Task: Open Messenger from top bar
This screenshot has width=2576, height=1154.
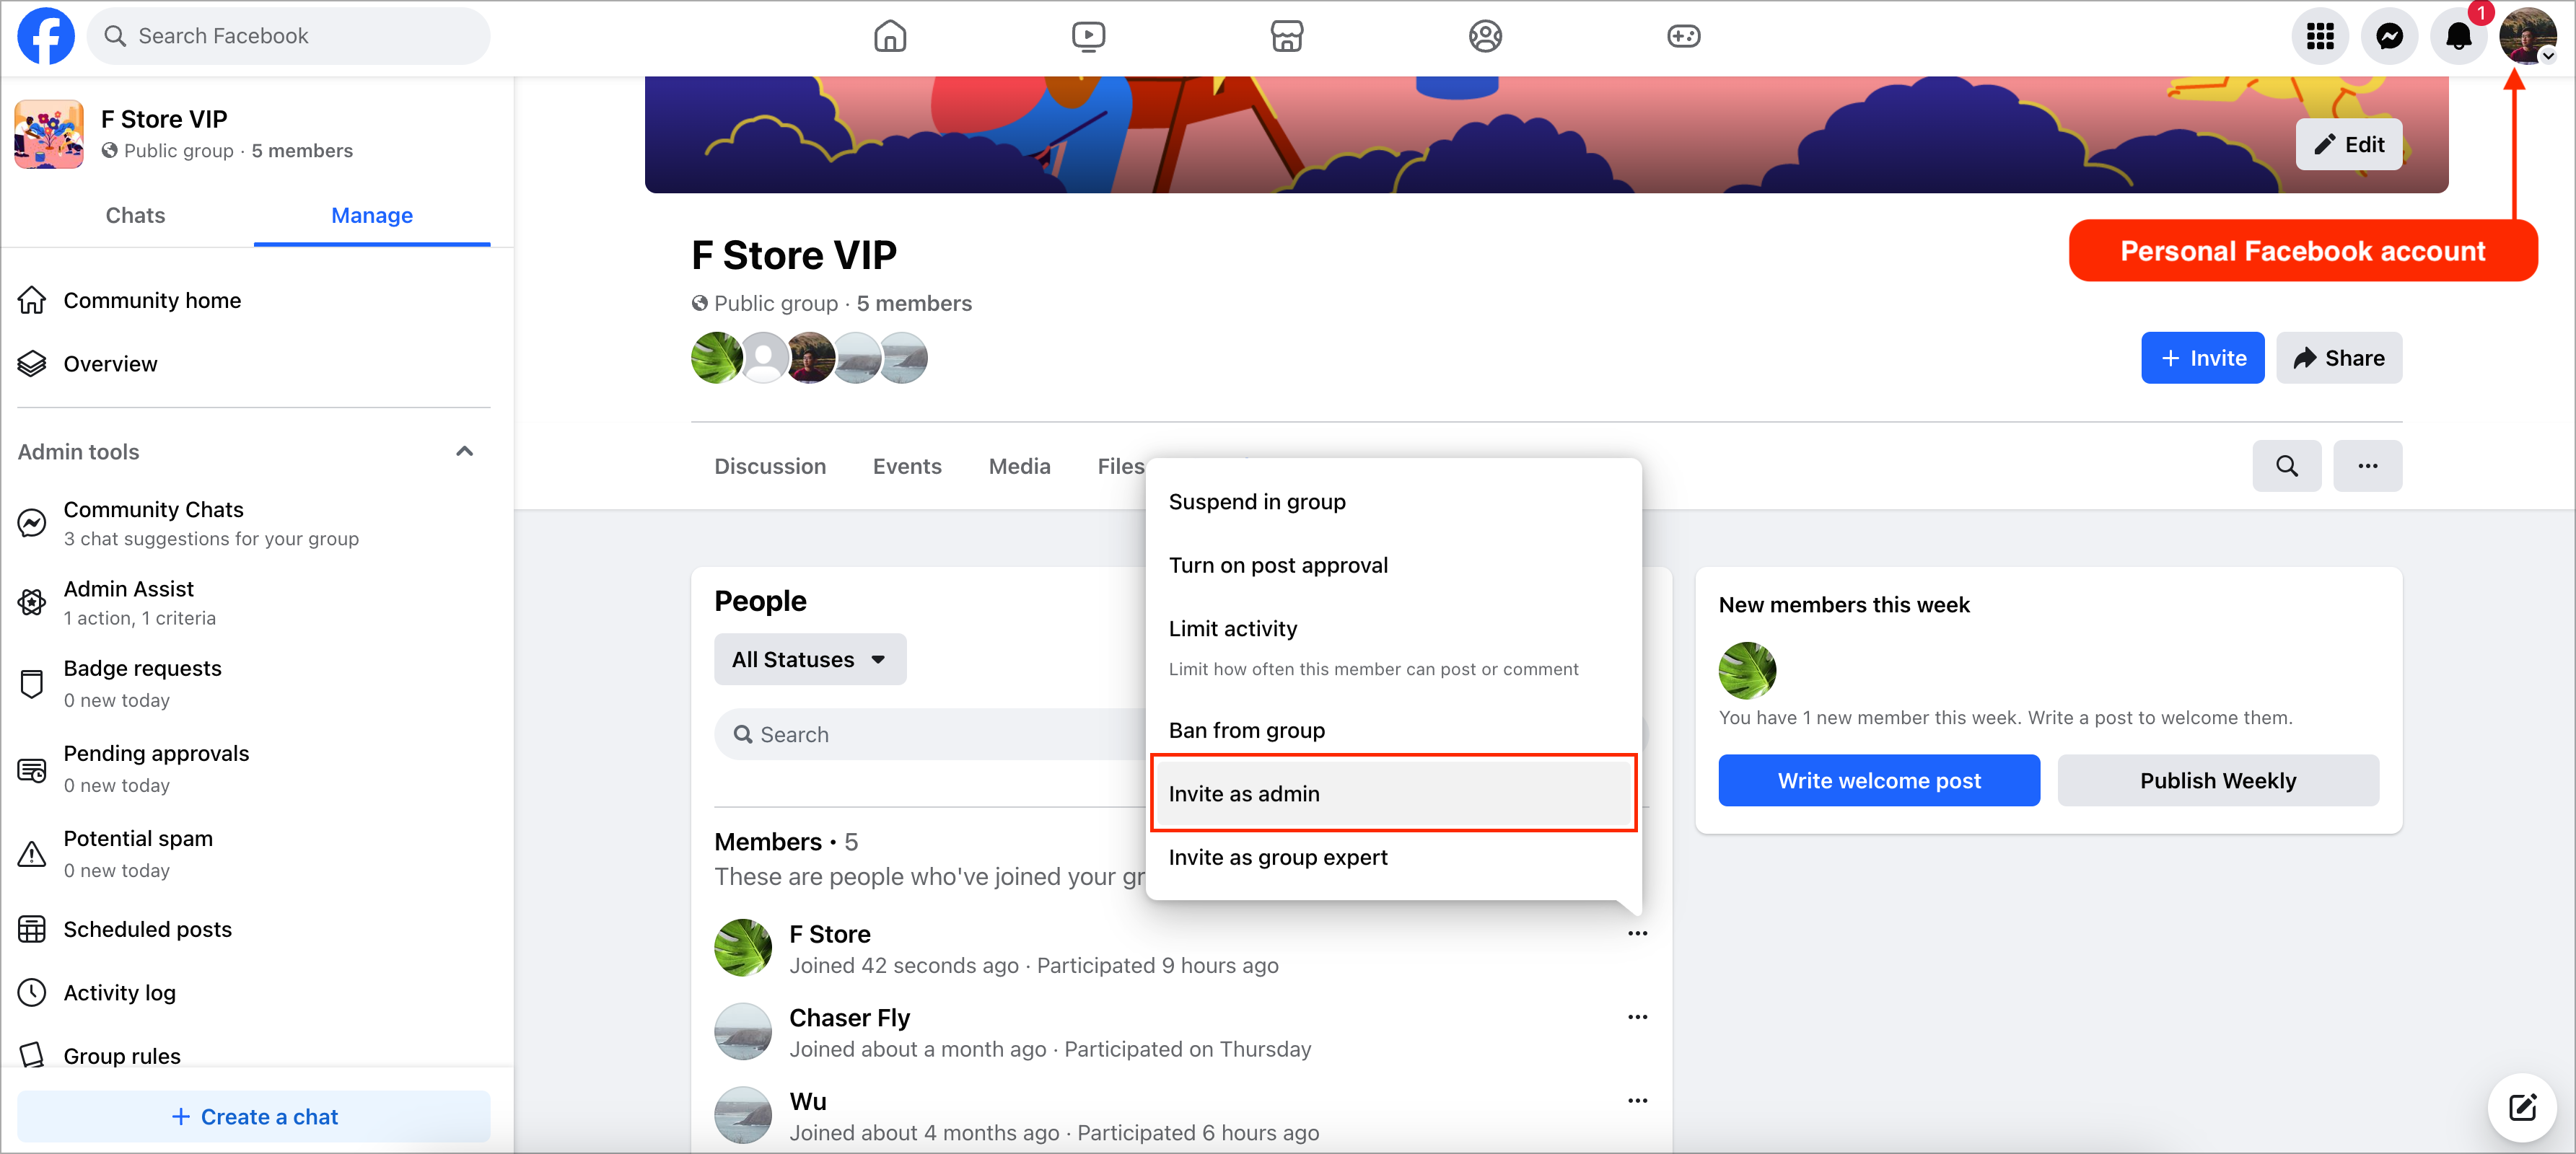Action: (2389, 36)
